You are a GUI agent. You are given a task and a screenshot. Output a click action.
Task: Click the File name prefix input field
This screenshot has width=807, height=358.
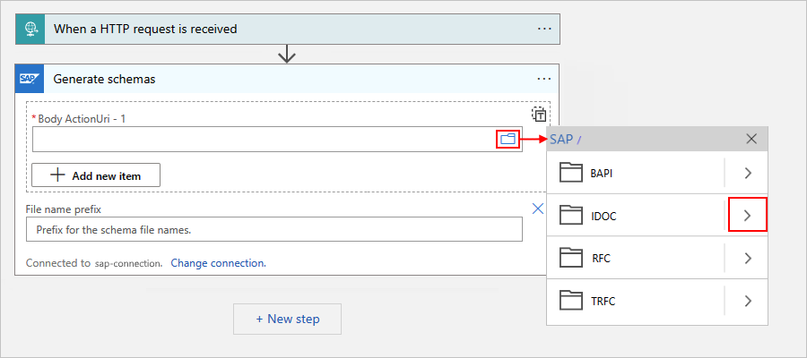coord(273,230)
